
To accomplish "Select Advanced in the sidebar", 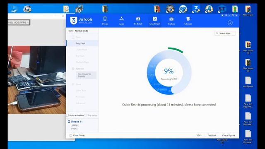I will click(81, 103).
